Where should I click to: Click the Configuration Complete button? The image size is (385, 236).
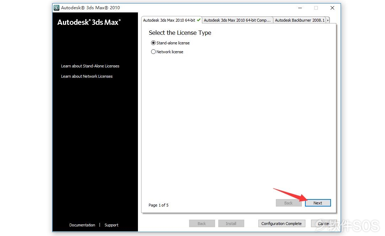[x=282, y=224]
